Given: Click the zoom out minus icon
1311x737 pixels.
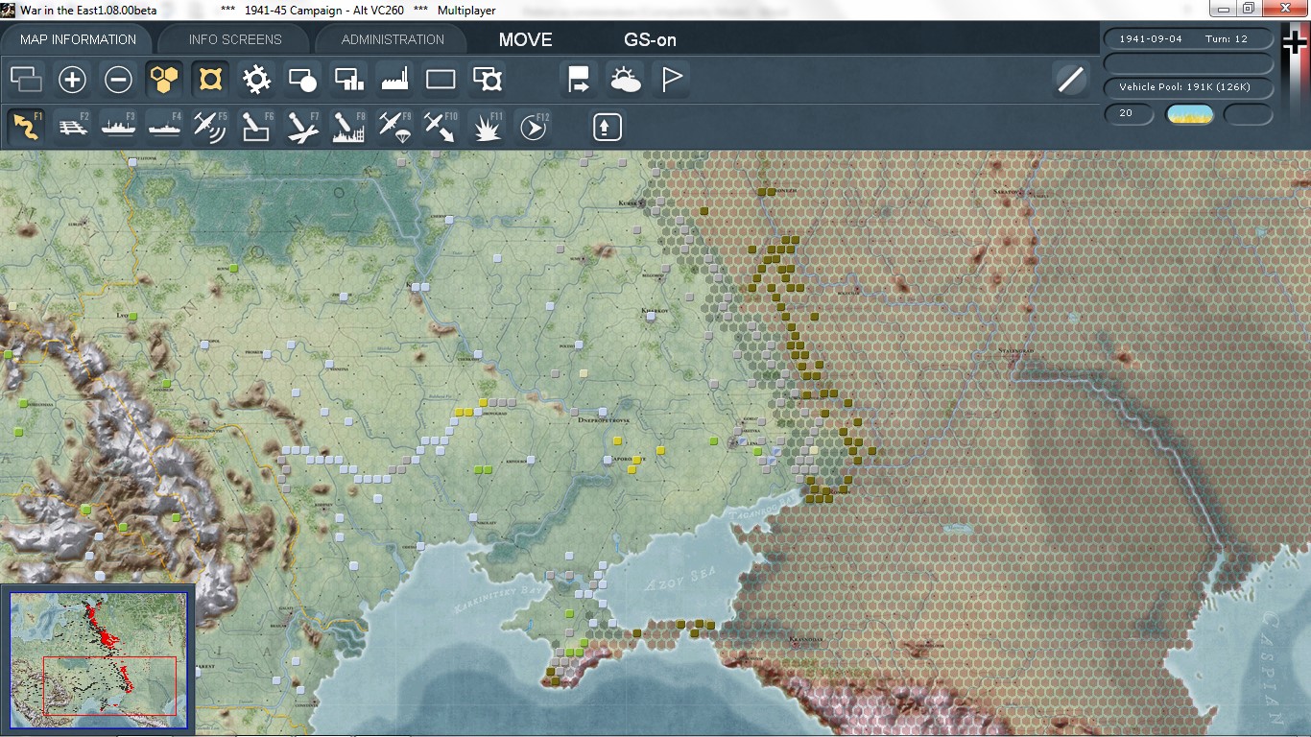Looking at the screenshot, I should click(118, 80).
